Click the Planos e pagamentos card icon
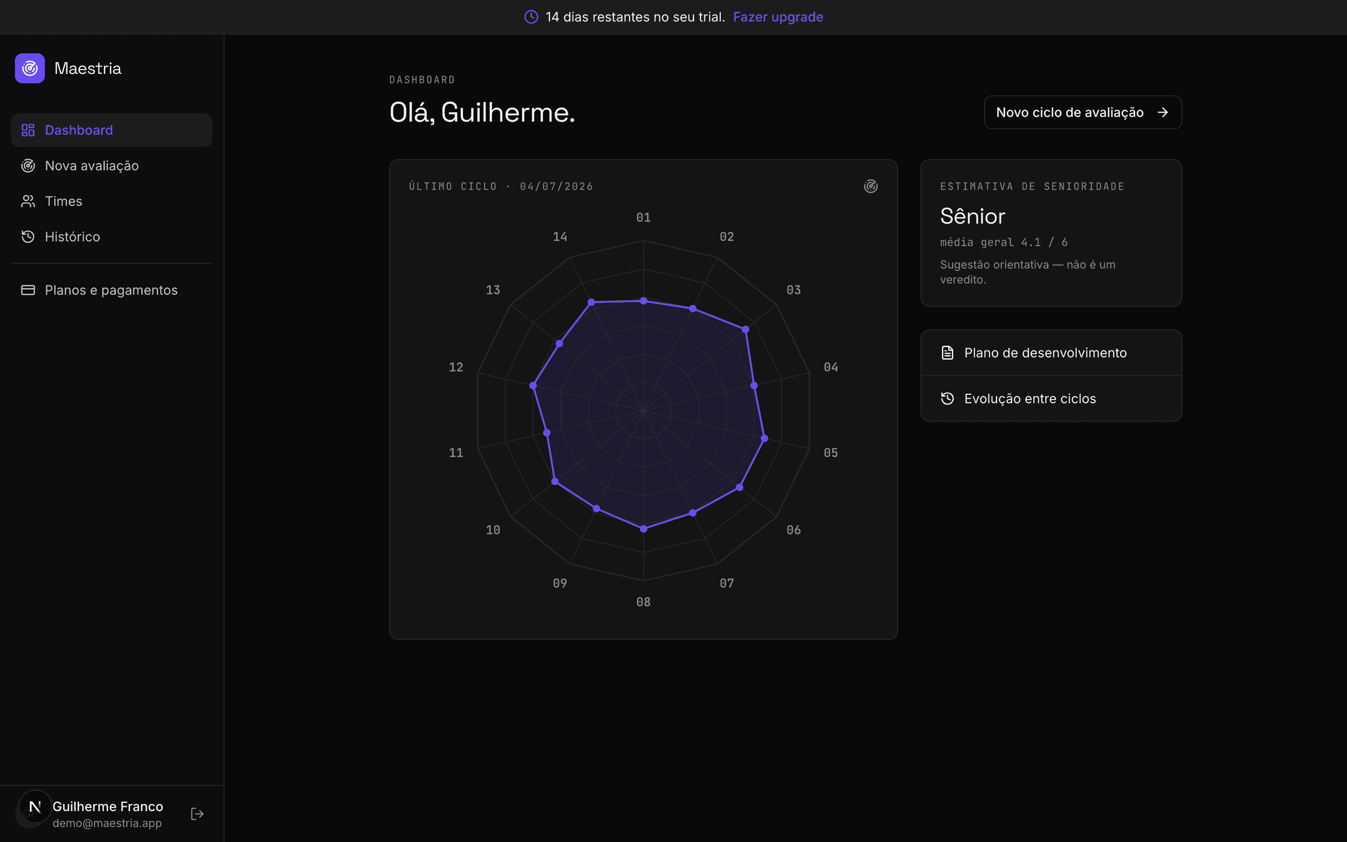Screen dimensions: 1347x842 (x=28, y=290)
